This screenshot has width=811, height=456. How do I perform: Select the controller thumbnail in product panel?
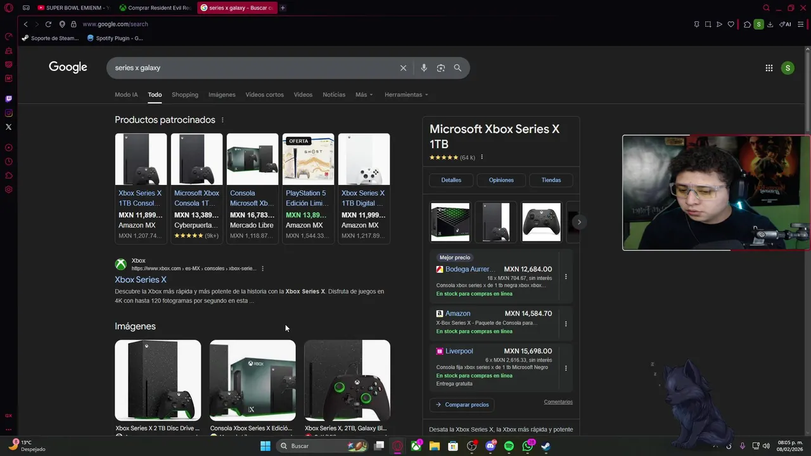pos(541,222)
